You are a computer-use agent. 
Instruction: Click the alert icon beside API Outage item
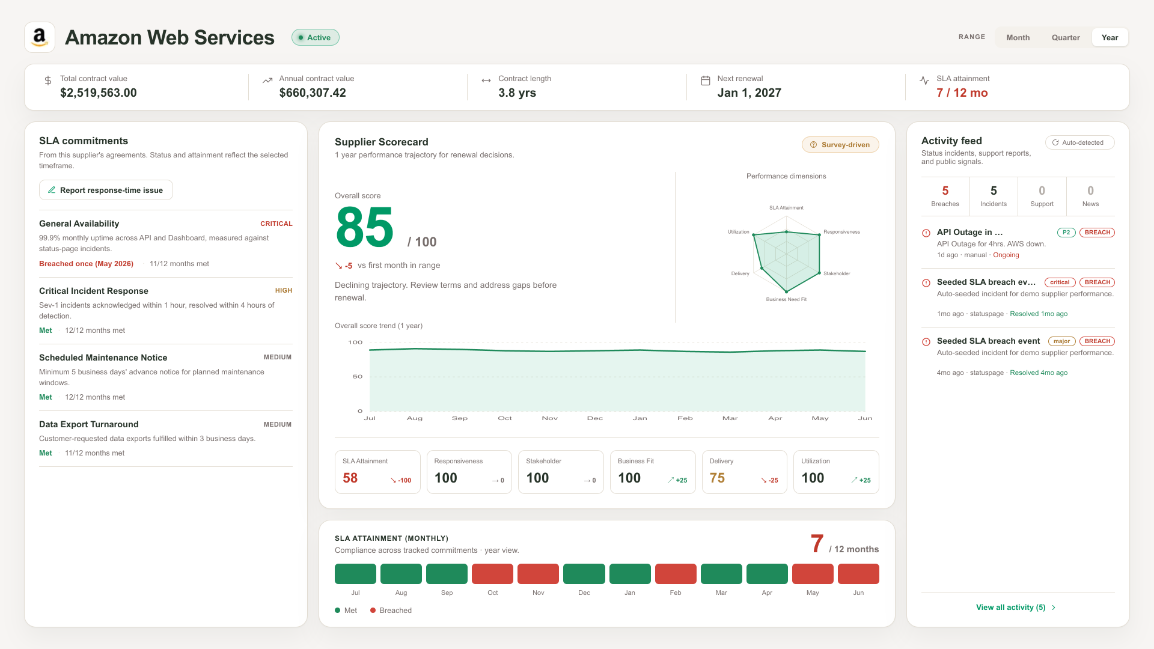926,233
